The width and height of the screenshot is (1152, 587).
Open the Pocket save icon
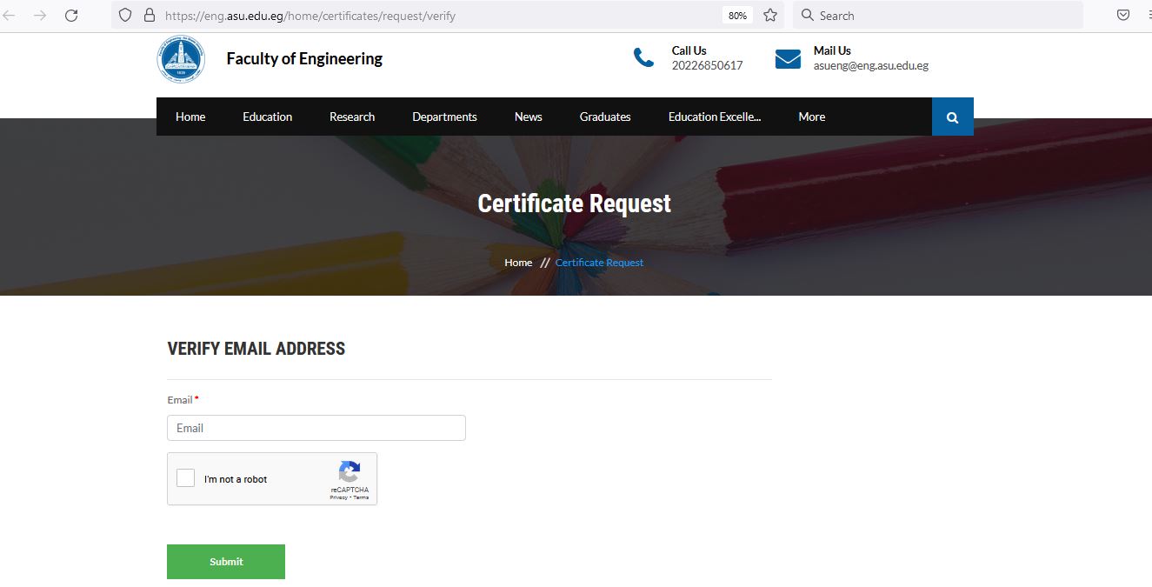1123,16
